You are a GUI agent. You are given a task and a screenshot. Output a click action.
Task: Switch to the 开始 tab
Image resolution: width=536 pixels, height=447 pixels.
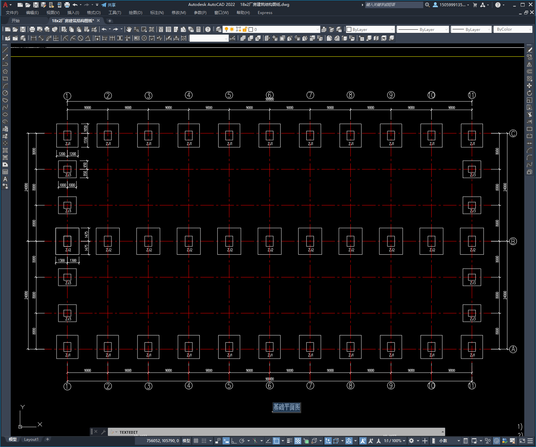[x=16, y=21]
